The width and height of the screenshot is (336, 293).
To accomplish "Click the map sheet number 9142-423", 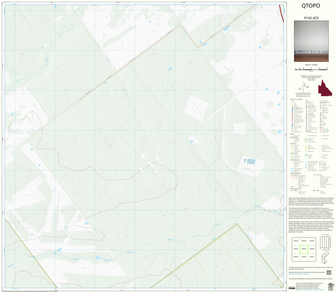I will tap(311, 18).
